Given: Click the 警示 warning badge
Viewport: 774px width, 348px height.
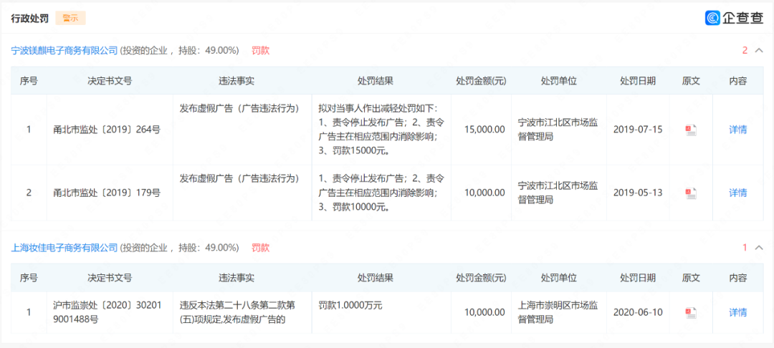Looking at the screenshot, I should [70, 18].
